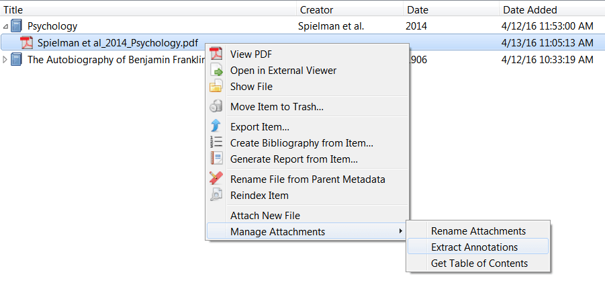Select Attach New File menu entry
605x285 pixels.
coord(265,216)
